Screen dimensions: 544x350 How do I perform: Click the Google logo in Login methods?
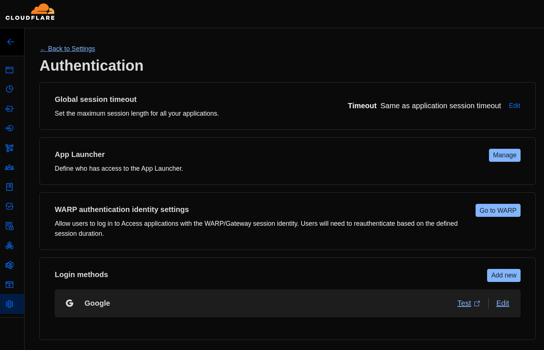click(x=70, y=303)
